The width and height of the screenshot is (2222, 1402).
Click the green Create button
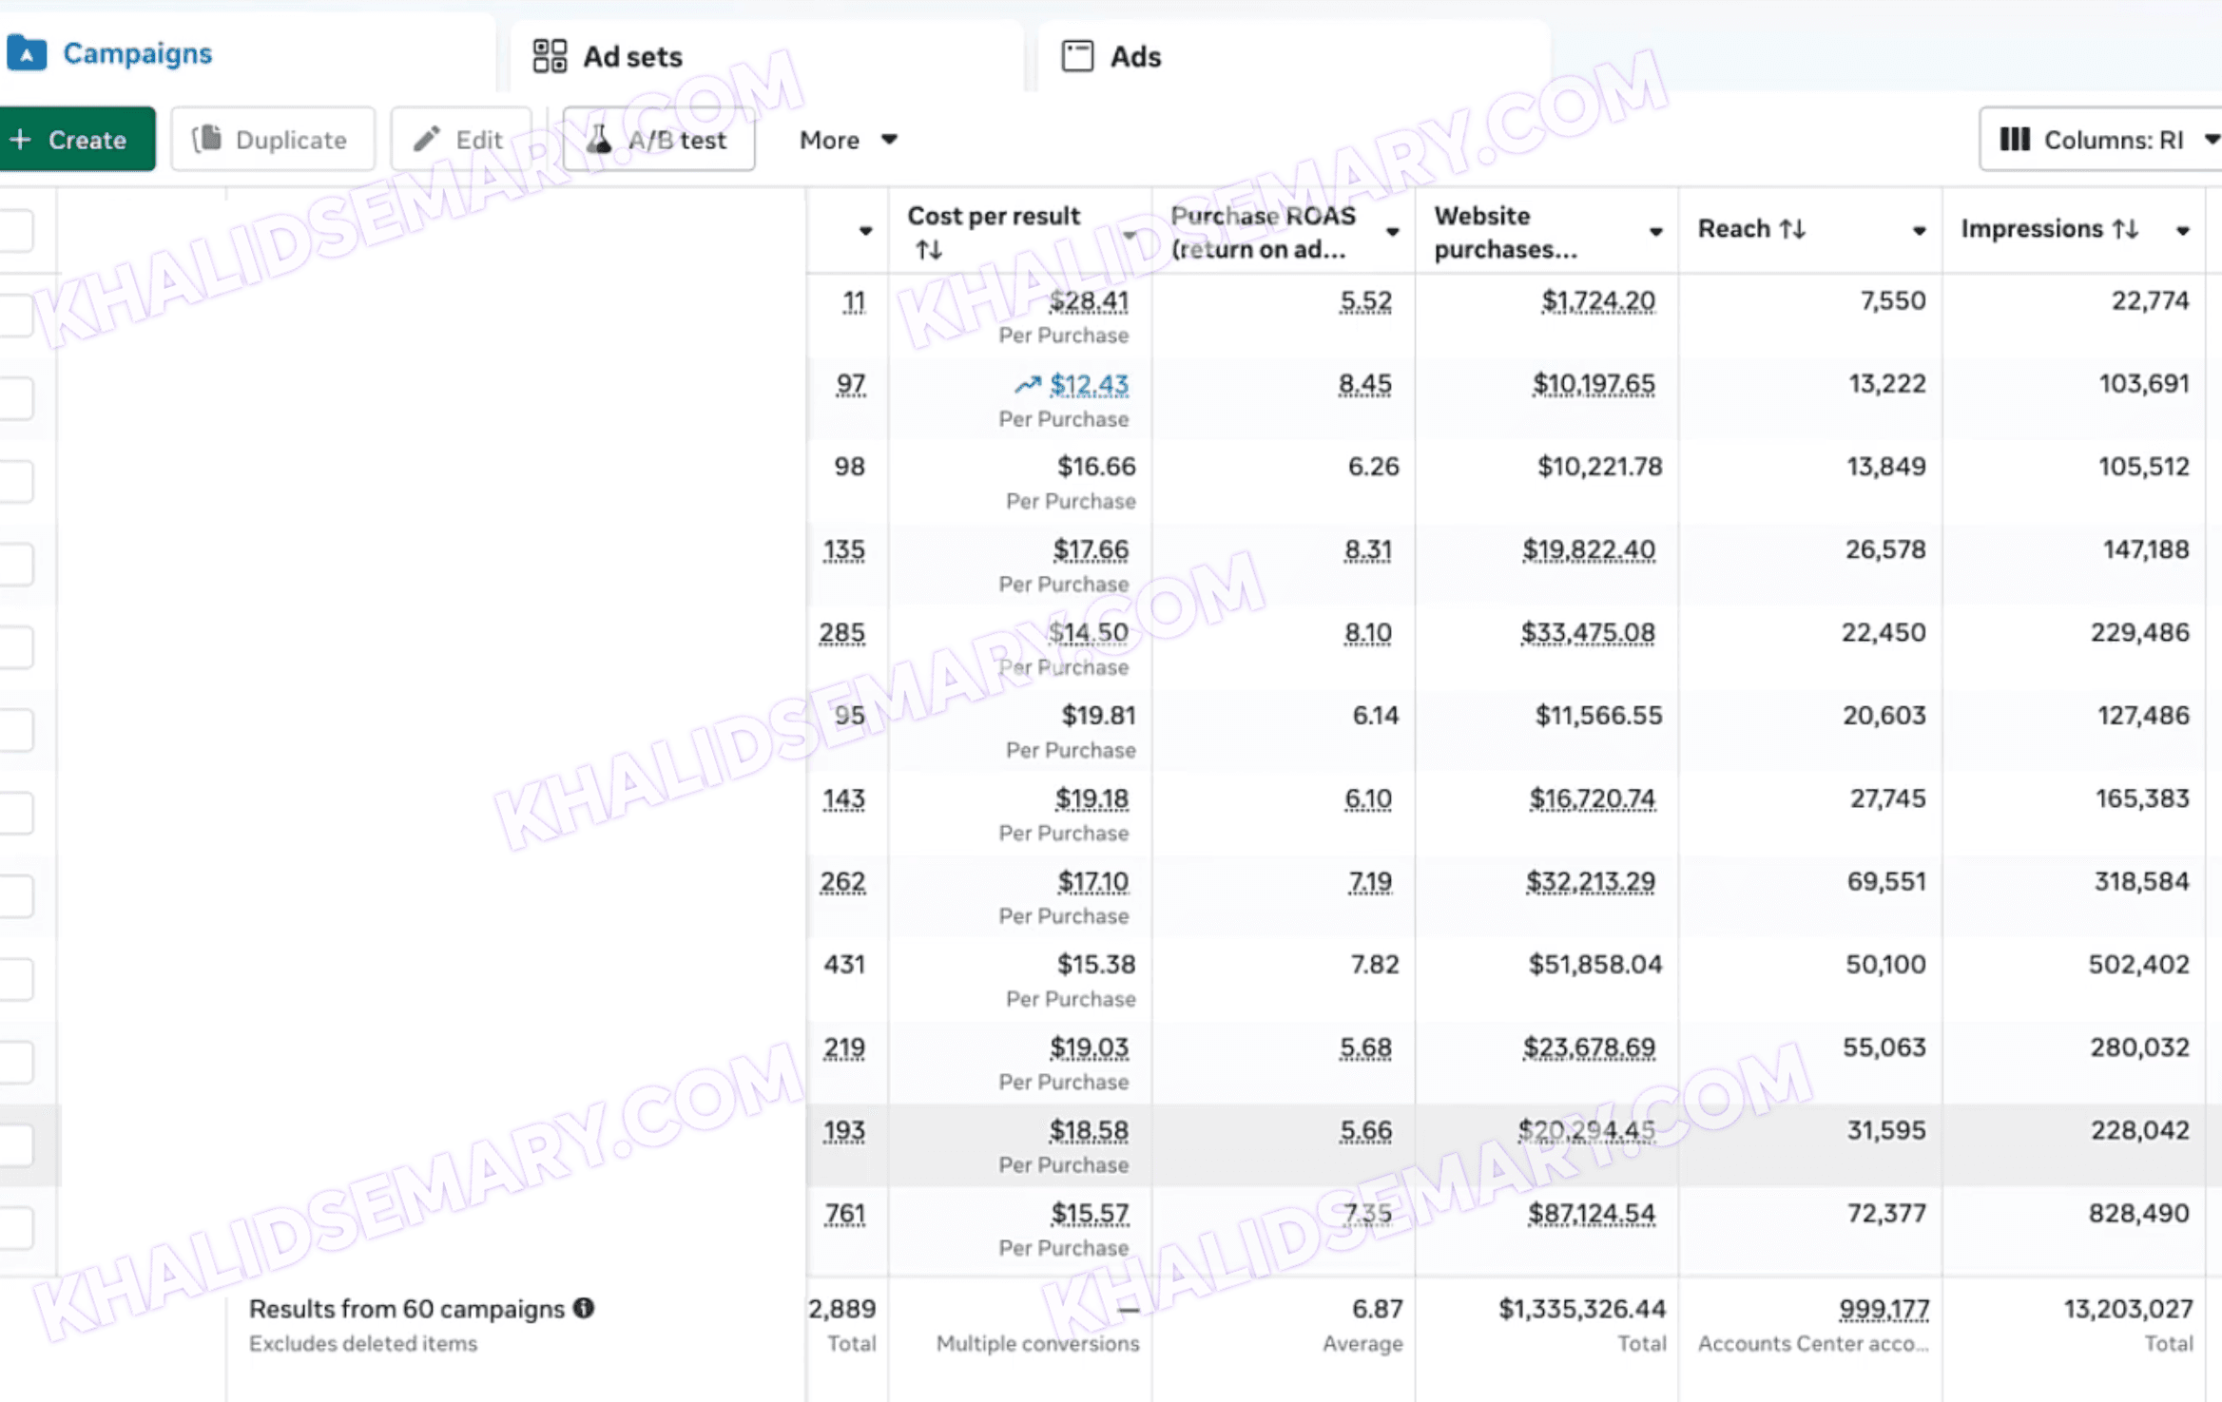pos(76,140)
